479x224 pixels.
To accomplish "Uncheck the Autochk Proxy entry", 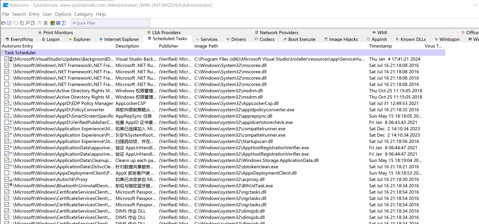I will coord(7,179).
